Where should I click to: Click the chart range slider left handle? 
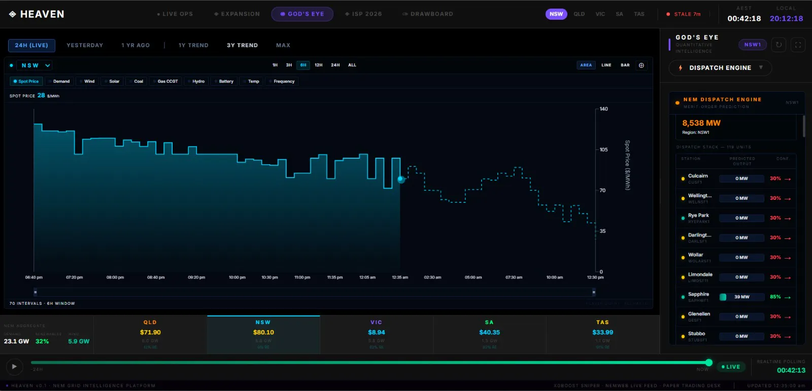(35, 292)
